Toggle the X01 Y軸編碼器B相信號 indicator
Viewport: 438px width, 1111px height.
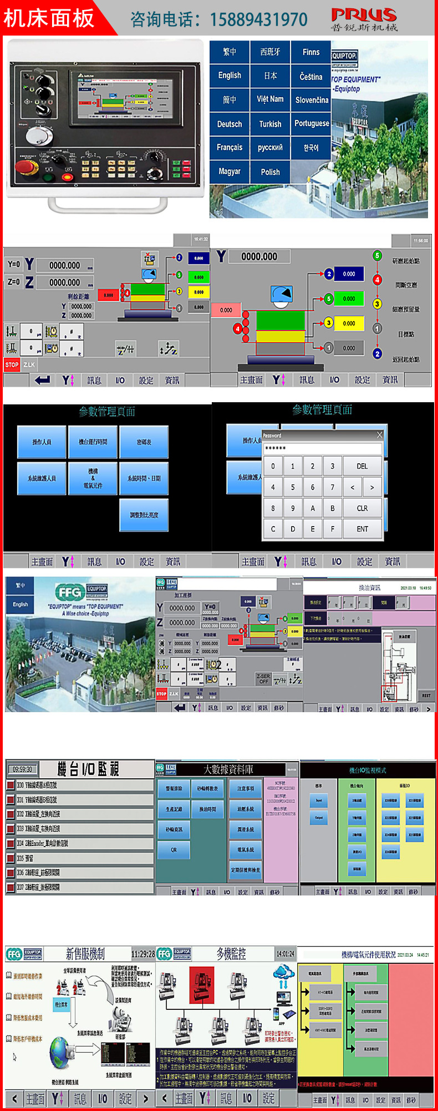pos(11,800)
